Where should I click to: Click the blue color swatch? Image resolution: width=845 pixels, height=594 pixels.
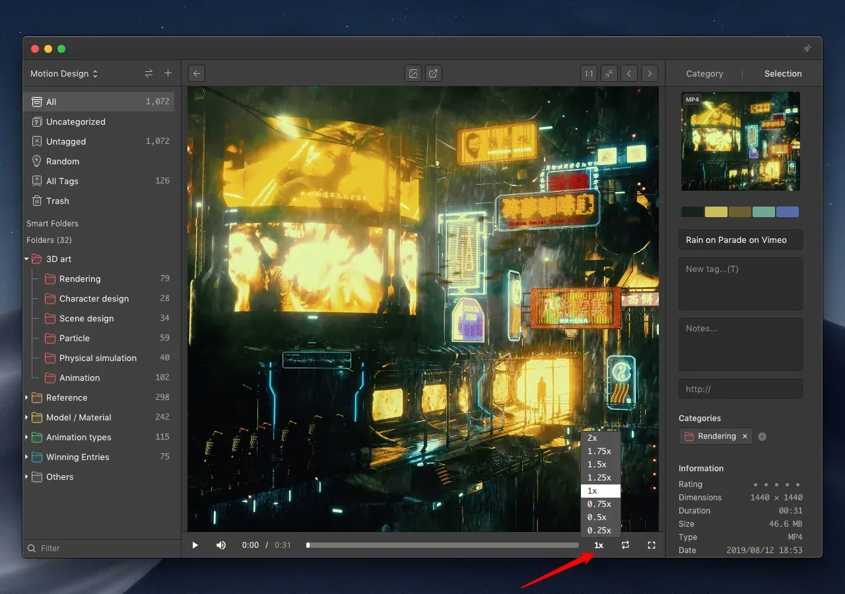(x=788, y=212)
